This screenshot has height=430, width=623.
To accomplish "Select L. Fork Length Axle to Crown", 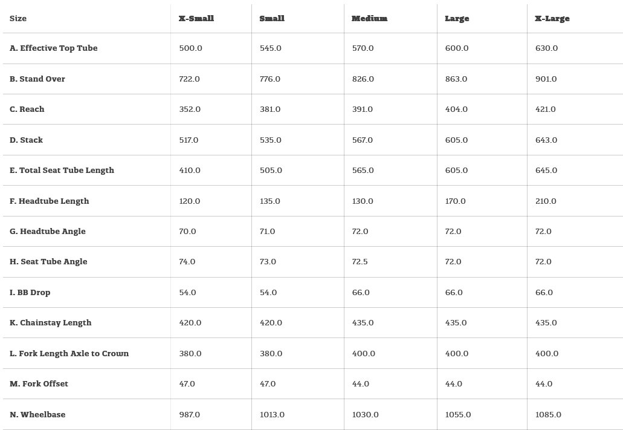I will tap(69, 354).
